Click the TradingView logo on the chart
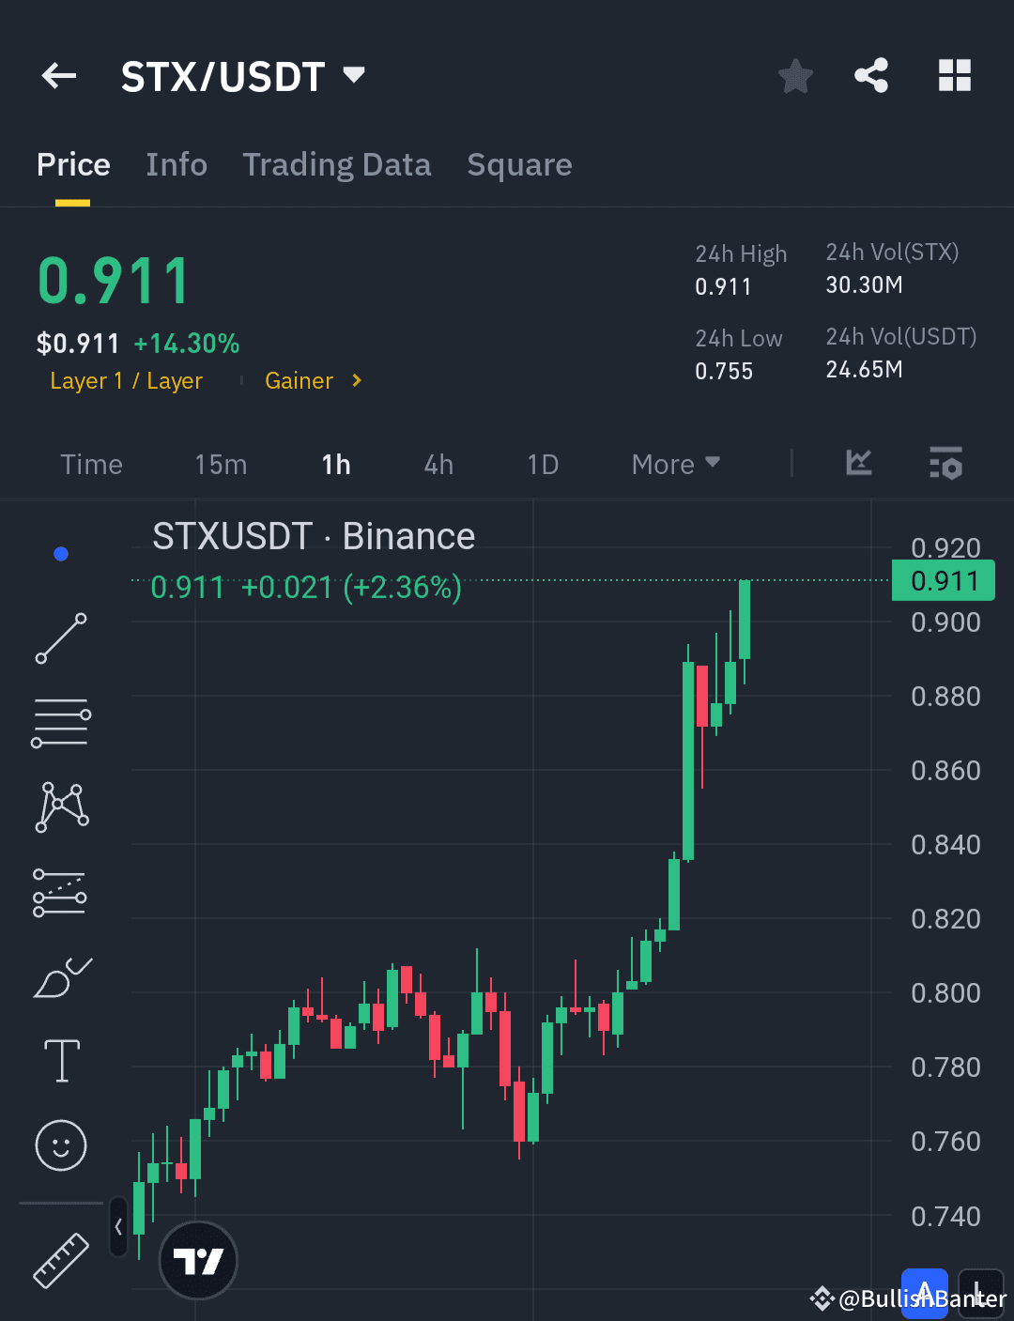 (198, 1260)
